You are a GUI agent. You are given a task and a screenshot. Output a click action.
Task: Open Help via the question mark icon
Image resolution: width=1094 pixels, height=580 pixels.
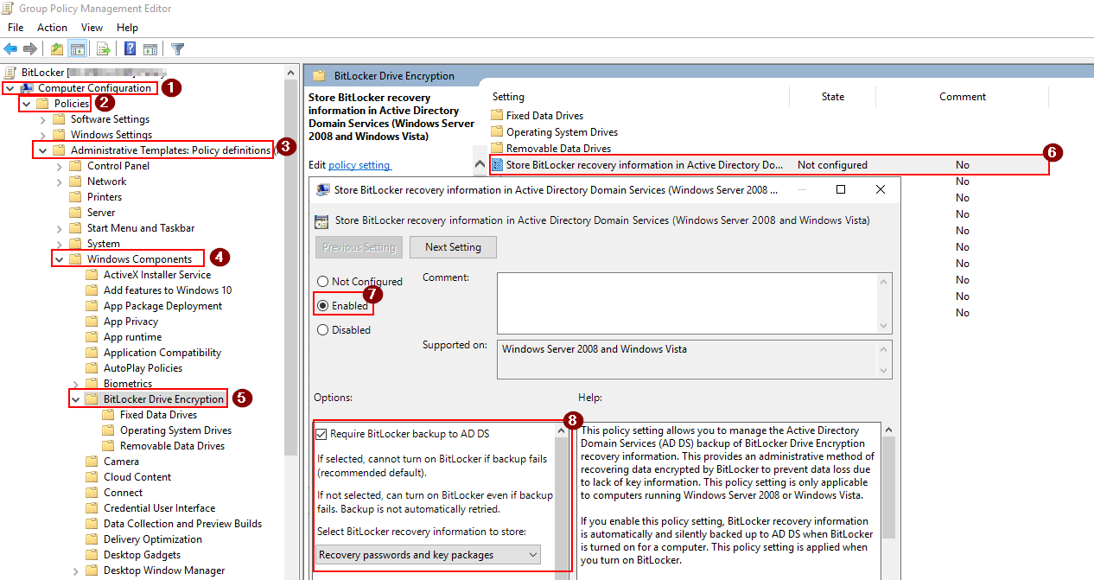pyautogui.click(x=129, y=48)
